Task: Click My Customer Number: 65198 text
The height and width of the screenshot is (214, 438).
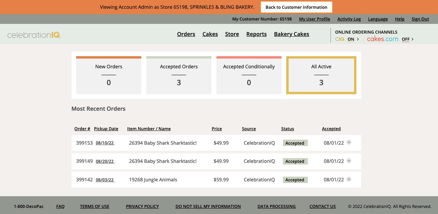Action: click(x=262, y=19)
